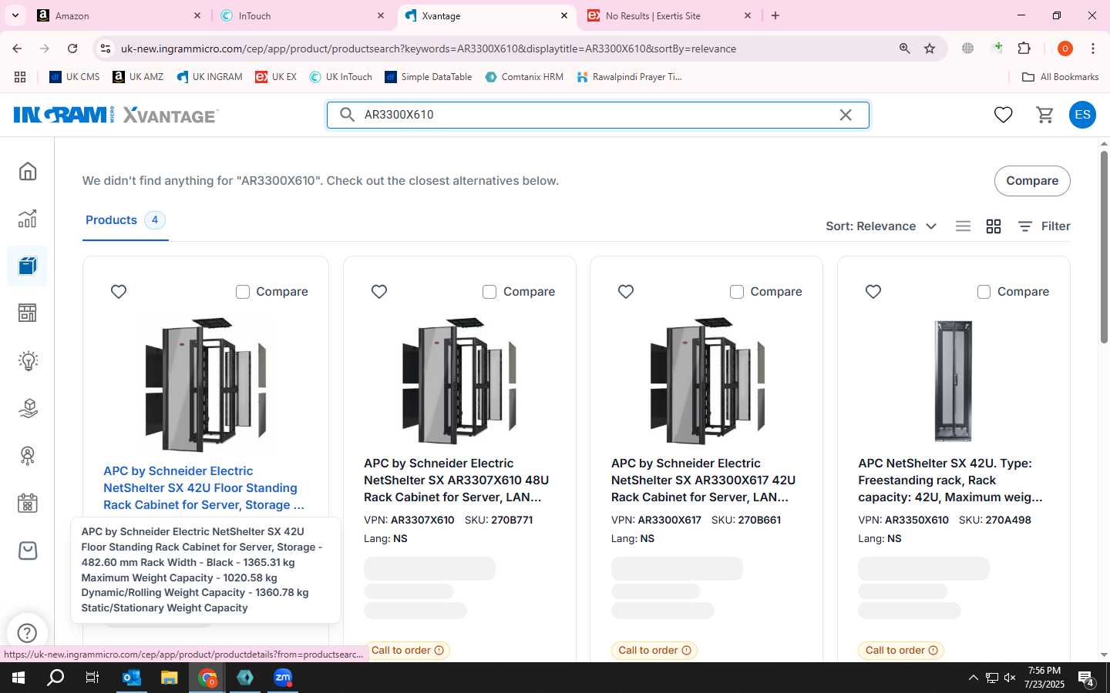Open the lightbulb insights sidebar icon
This screenshot has height=693, width=1110.
click(28, 360)
